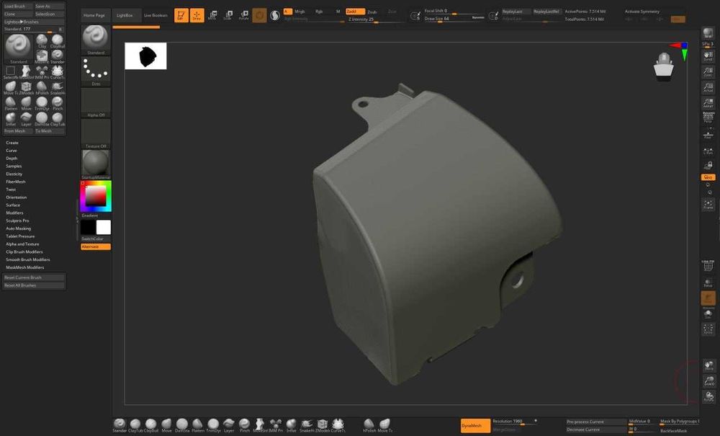The height and width of the screenshot is (436, 720).
Task: Toggle the Floor grid in the right shelf
Action: (708, 134)
